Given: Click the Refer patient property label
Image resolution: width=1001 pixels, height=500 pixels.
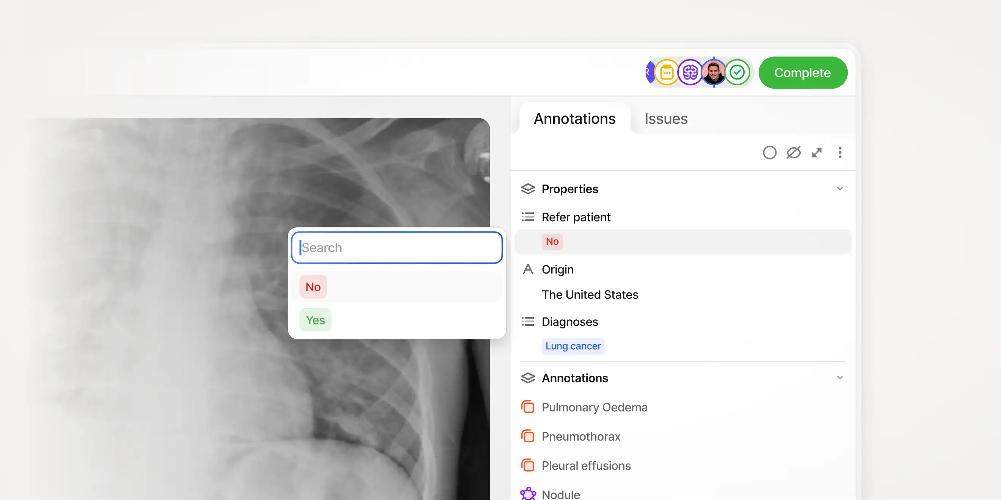Looking at the screenshot, I should tap(576, 217).
